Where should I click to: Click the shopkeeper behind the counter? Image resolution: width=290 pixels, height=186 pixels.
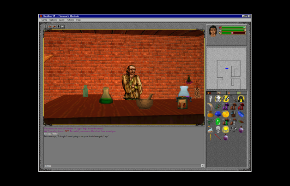click(132, 82)
